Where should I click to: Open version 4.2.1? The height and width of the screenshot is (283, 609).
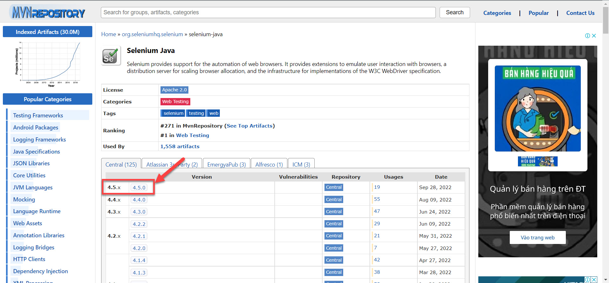pos(139,236)
